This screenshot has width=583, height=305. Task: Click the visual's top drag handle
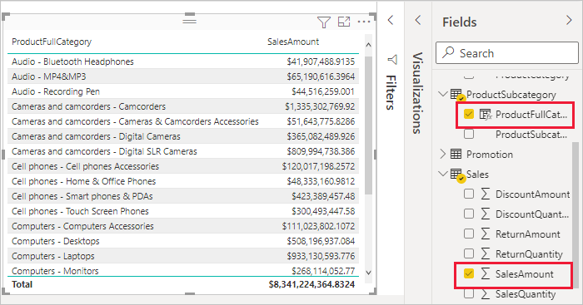[x=189, y=21]
